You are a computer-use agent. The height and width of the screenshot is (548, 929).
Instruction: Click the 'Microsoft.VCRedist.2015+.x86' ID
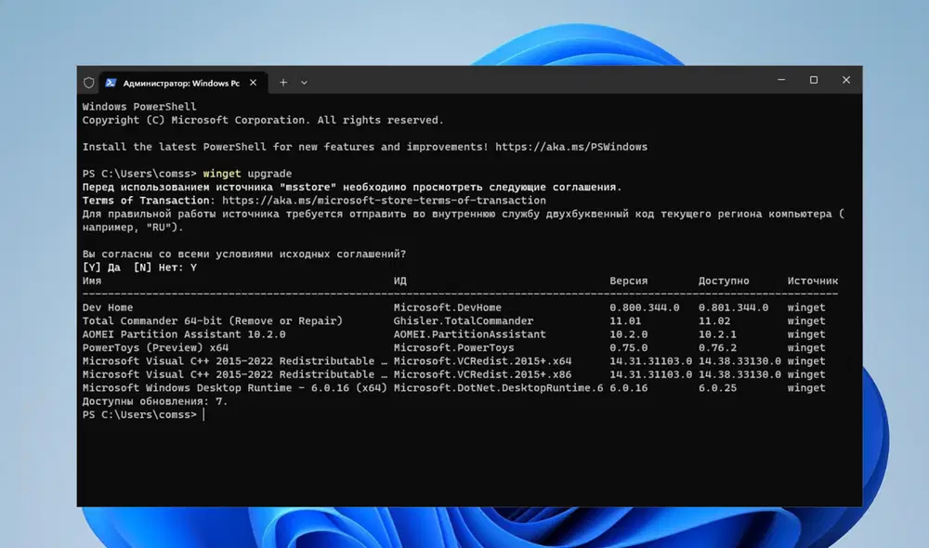(482, 374)
